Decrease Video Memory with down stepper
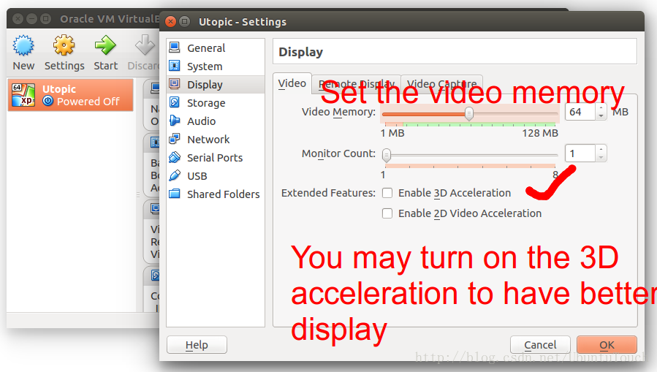657x372 pixels. pyautogui.click(x=601, y=116)
